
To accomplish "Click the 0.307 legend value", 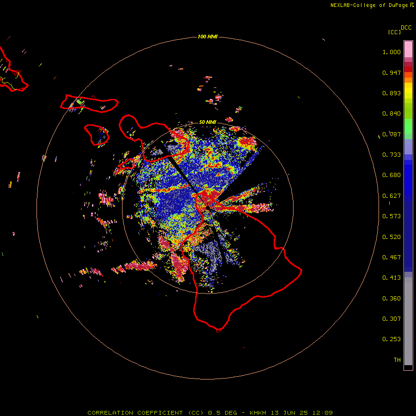I will (x=392, y=319).
